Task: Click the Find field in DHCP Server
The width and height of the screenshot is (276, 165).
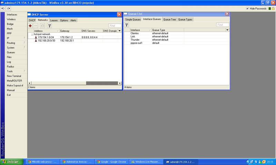Action: click(x=115, y=25)
